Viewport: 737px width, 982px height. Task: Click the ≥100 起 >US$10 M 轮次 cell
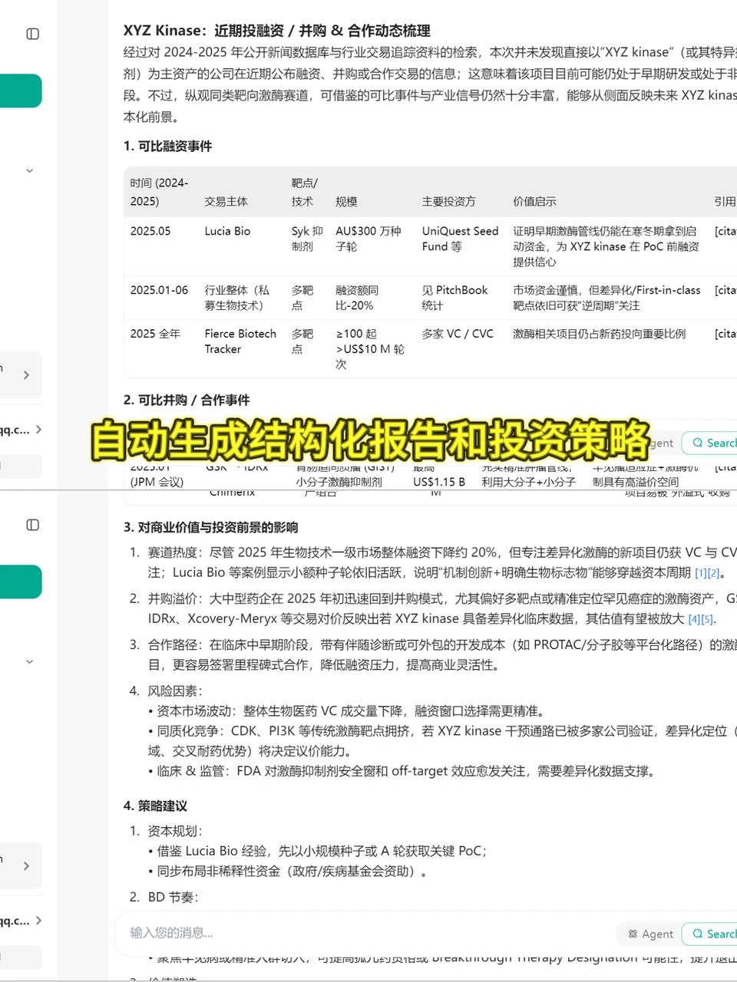pos(370,349)
